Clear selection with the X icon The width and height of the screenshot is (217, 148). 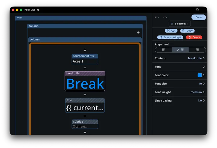click(x=172, y=24)
